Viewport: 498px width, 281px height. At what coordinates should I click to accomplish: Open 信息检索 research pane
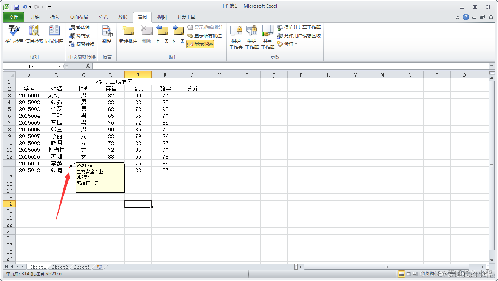pyautogui.click(x=34, y=34)
